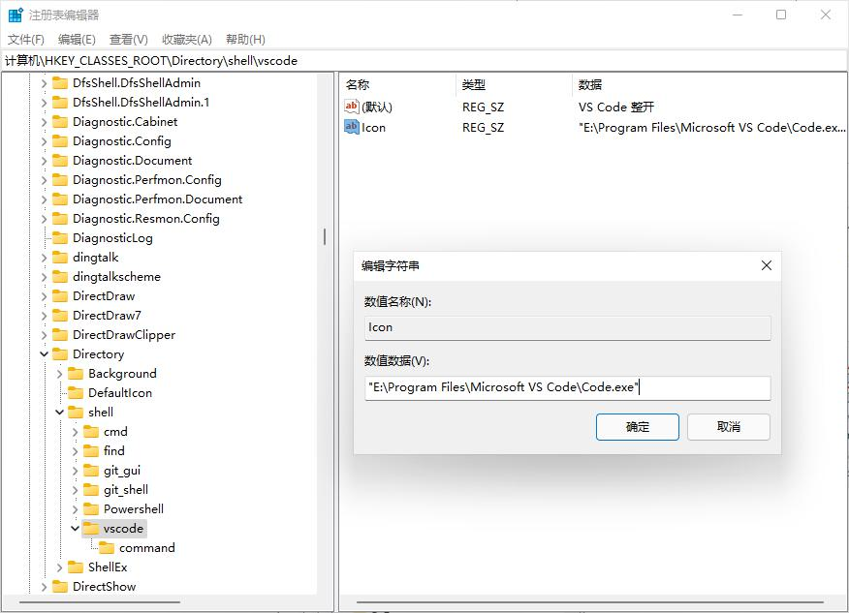Click the 类型 column header
The image size is (849, 613).
pos(514,84)
